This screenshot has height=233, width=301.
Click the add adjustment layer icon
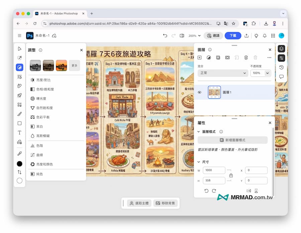[x=209, y=58]
